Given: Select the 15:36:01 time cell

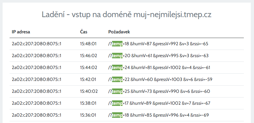Looking at the screenshot, I should coord(88,115).
